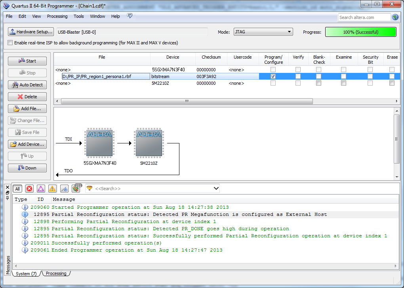Select the 5M2210Z chip in chain diagram
Viewport: 404px width, 288px height.
tap(149, 143)
